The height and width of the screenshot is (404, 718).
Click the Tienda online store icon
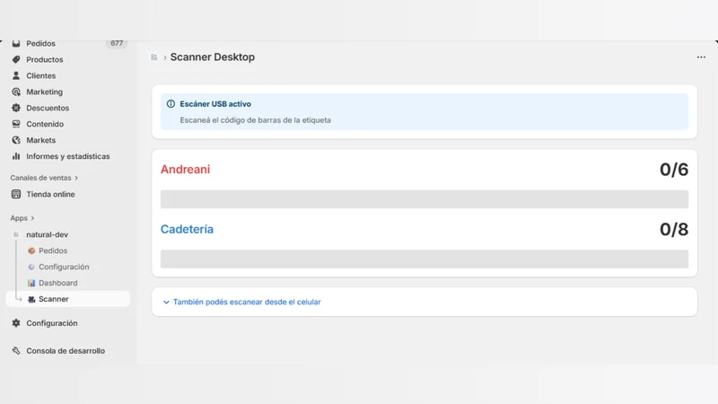click(16, 194)
